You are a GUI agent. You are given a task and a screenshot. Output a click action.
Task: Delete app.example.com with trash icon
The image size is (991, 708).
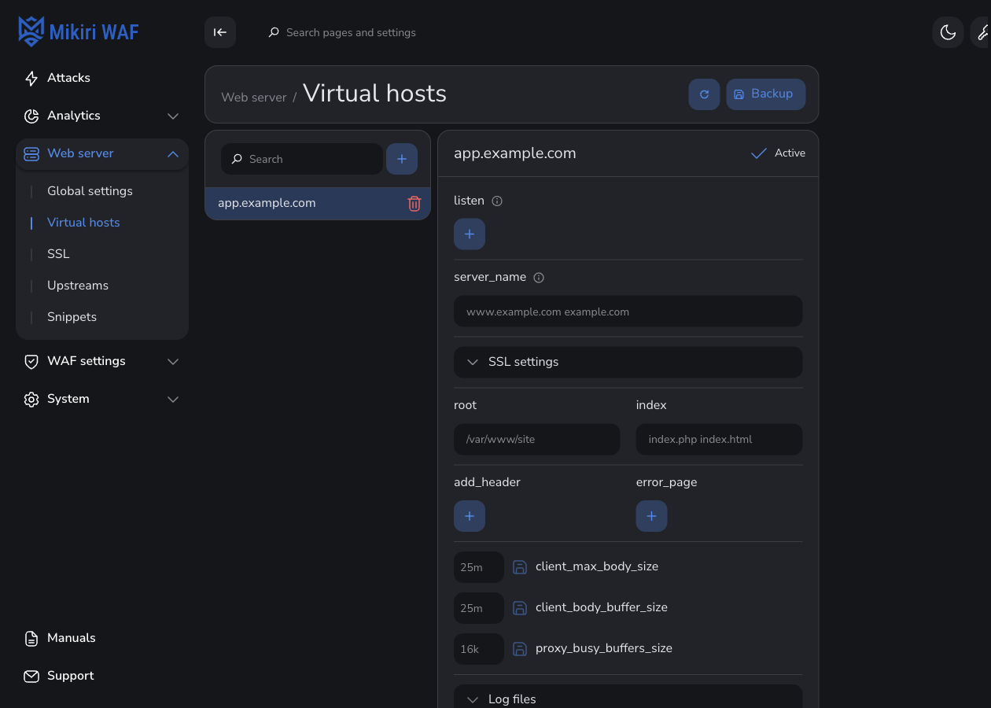pyautogui.click(x=414, y=204)
